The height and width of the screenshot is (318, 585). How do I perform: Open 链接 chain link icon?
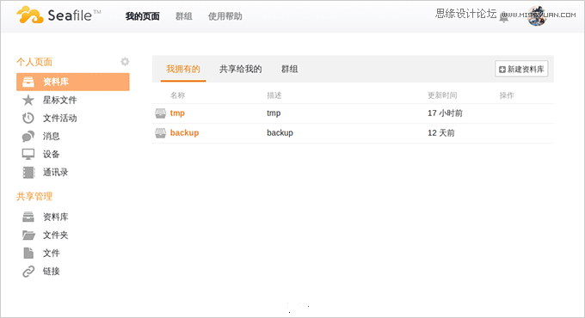coord(28,272)
